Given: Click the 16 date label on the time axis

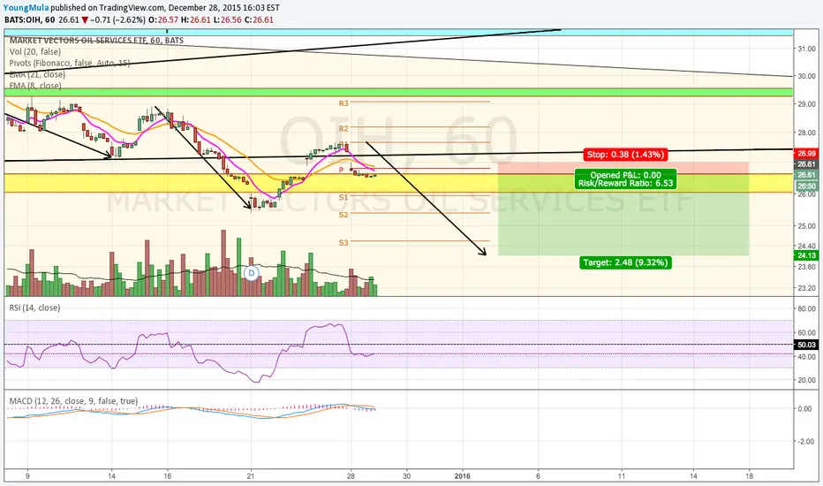Looking at the screenshot, I should point(167,476).
